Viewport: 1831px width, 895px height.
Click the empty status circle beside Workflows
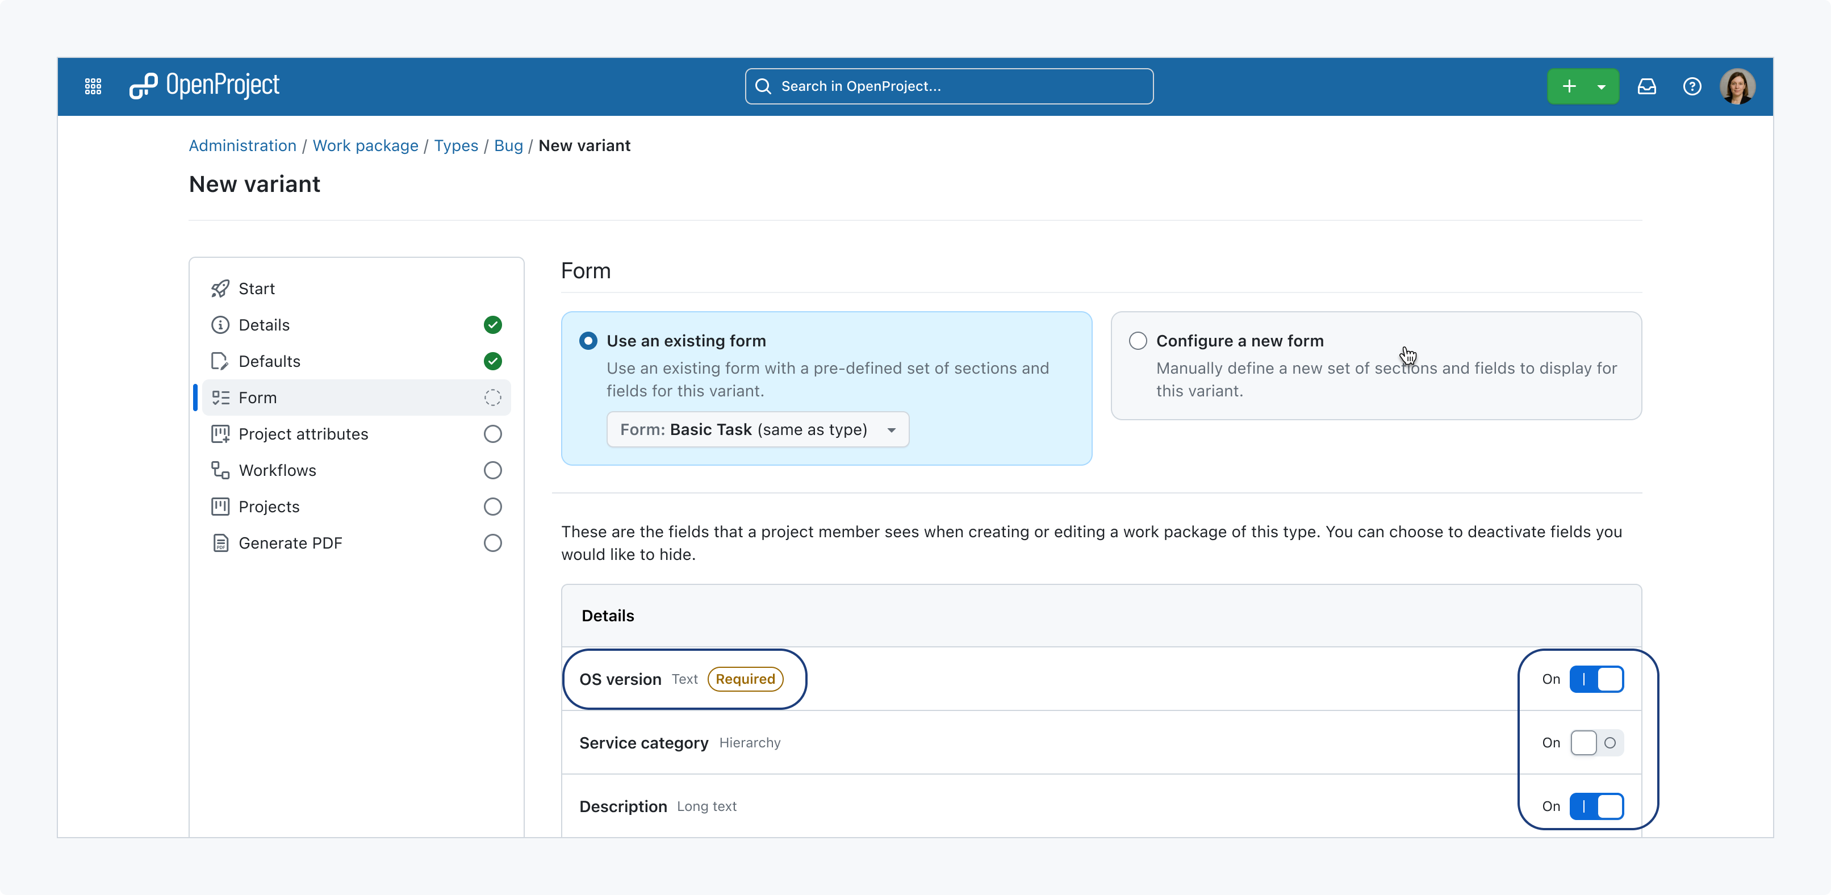point(492,470)
